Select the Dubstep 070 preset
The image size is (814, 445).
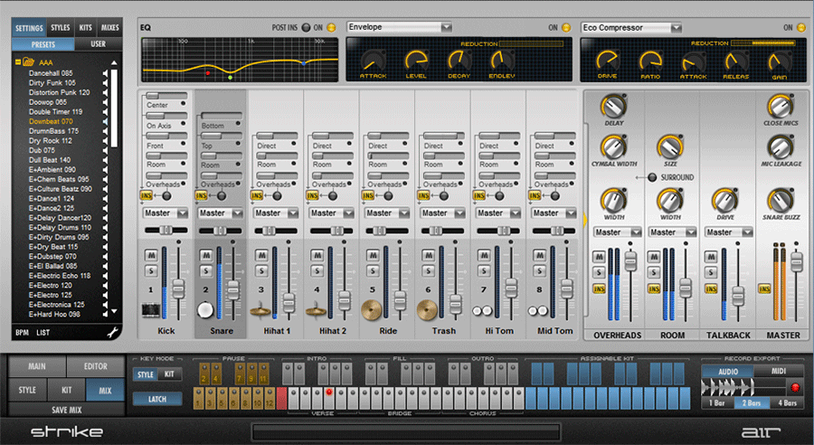pos(52,256)
